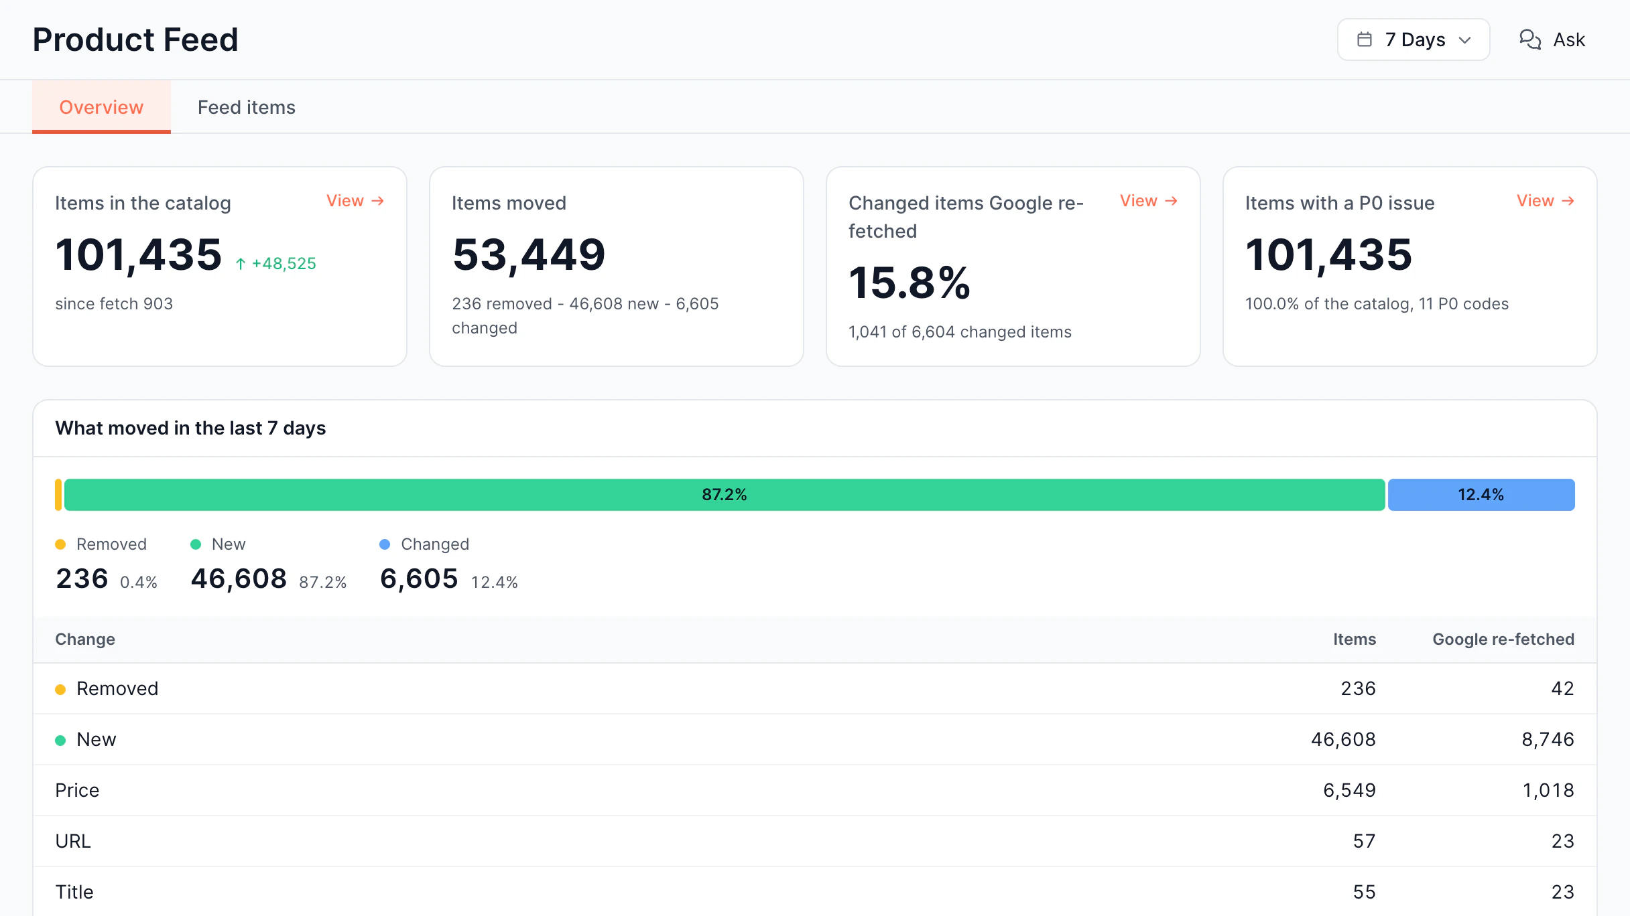Open the 7 Days date range dropdown
This screenshot has height=916, width=1630.
click(x=1414, y=40)
